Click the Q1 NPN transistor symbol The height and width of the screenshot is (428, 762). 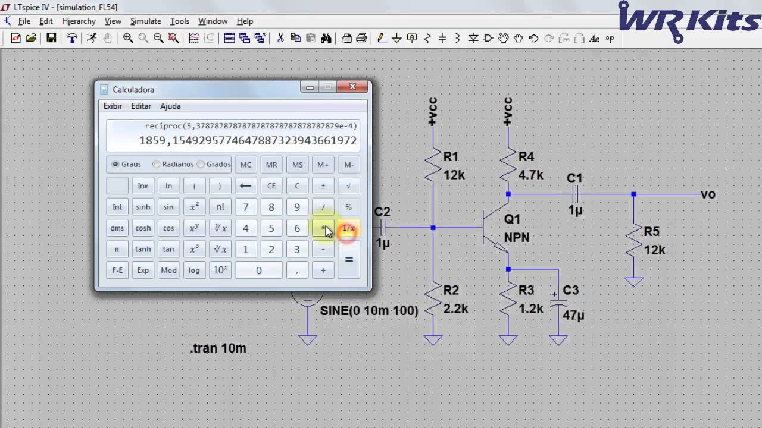(495, 229)
